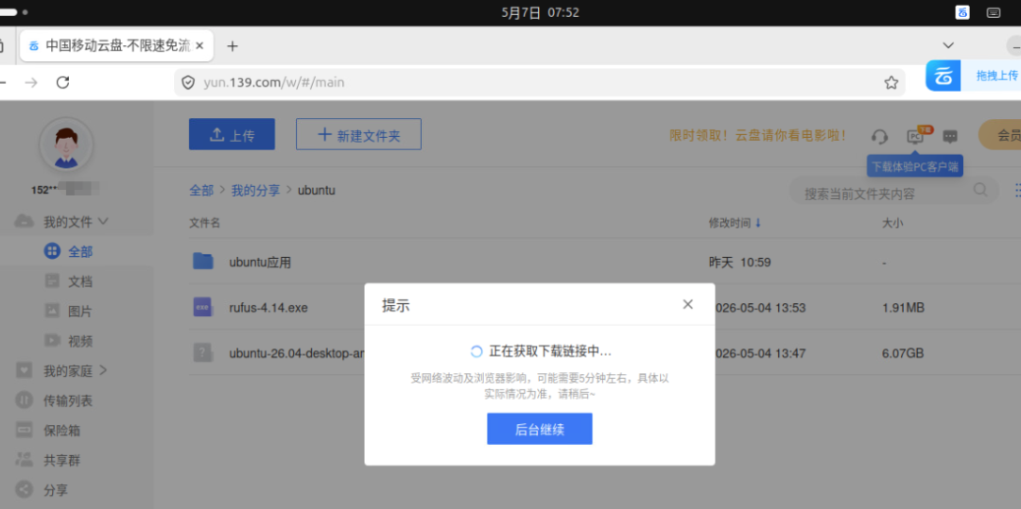
Task: Click the unknown-type ubuntu-26.04 file icon
Action: [203, 353]
